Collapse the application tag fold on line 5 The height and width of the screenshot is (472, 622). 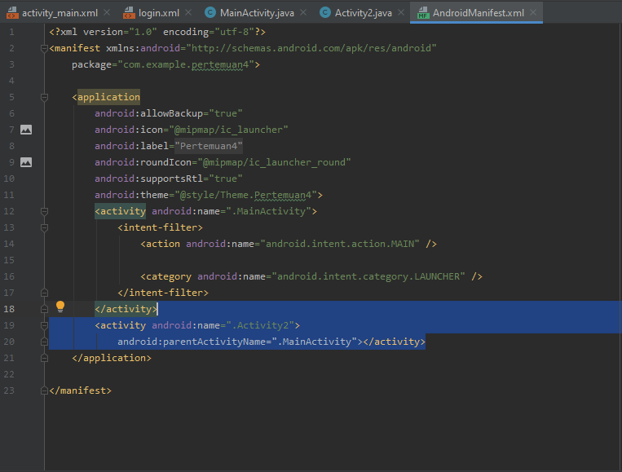(44, 97)
